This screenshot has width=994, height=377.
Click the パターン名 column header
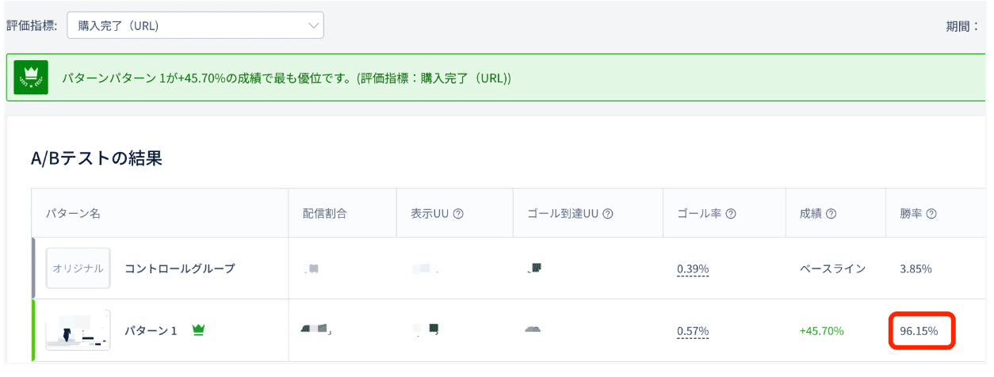(72, 213)
